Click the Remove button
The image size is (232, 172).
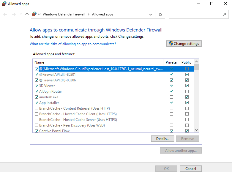click(187, 138)
